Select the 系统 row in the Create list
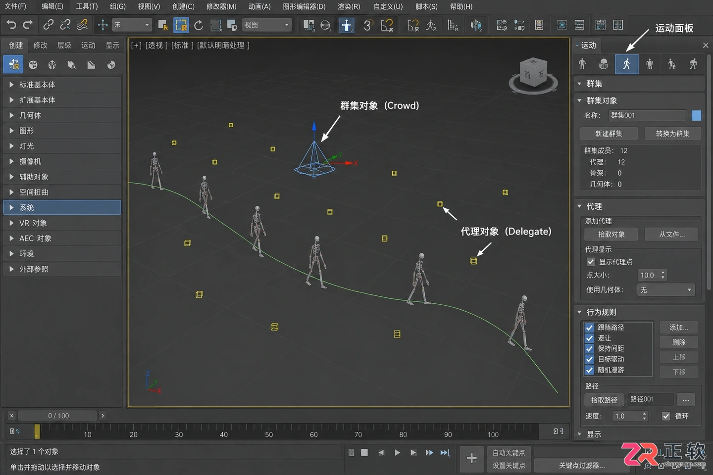Image resolution: width=713 pixels, height=475 pixels. [x=62, y=207]
